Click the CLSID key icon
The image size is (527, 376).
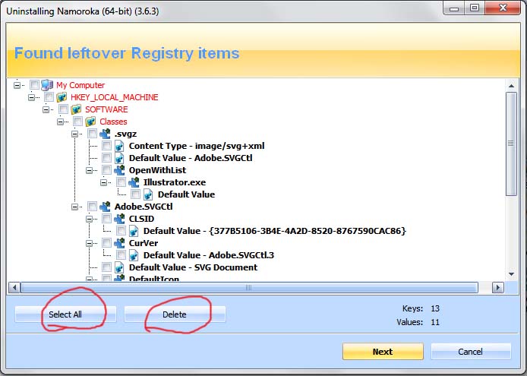[119, 219]
